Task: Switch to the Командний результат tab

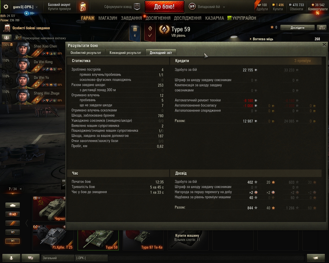Action: click(125, 52)
